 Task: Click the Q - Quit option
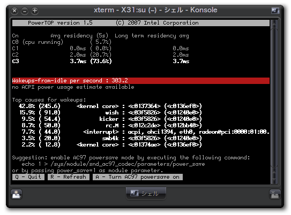[28, 177]
